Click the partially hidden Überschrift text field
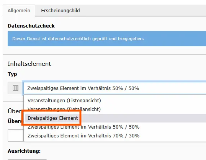This screenshot has width=206, height=160. (x=16, y=136)
